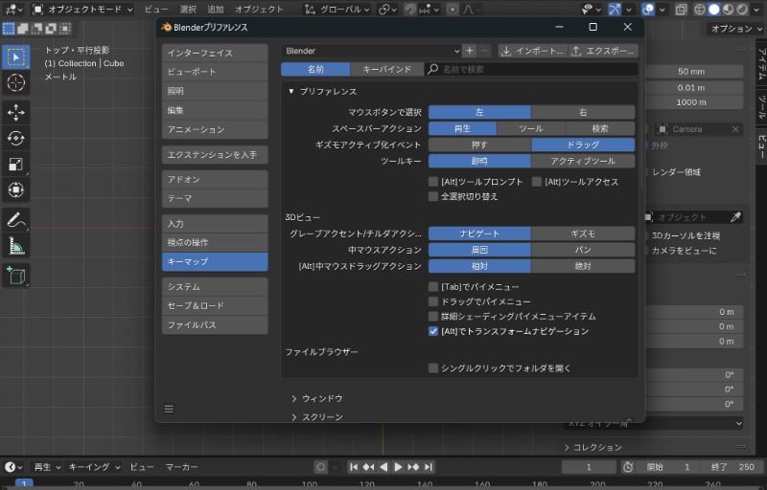Open the アドオン preferences tab
The image size is (767, 490).
[x=215, y=179]
